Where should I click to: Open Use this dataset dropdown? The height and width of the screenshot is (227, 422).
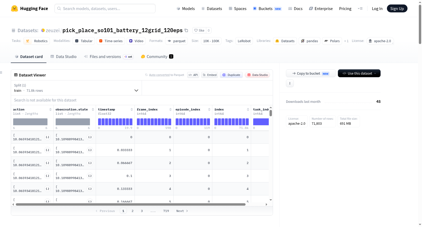click(359, 73)
